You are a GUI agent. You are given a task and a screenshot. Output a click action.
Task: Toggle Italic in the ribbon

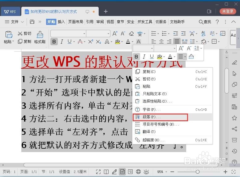(x=62, y=42)
